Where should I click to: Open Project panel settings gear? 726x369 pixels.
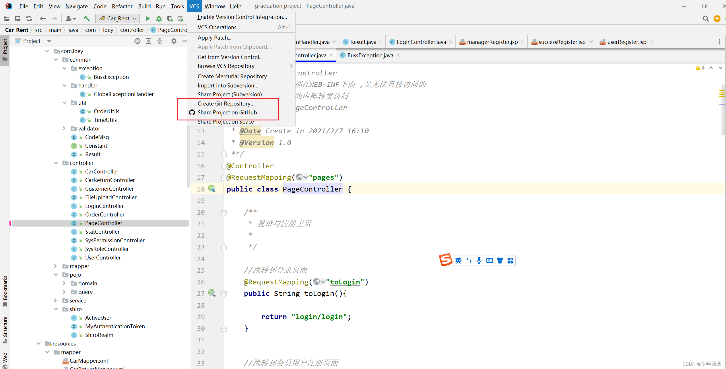(174, 41)
